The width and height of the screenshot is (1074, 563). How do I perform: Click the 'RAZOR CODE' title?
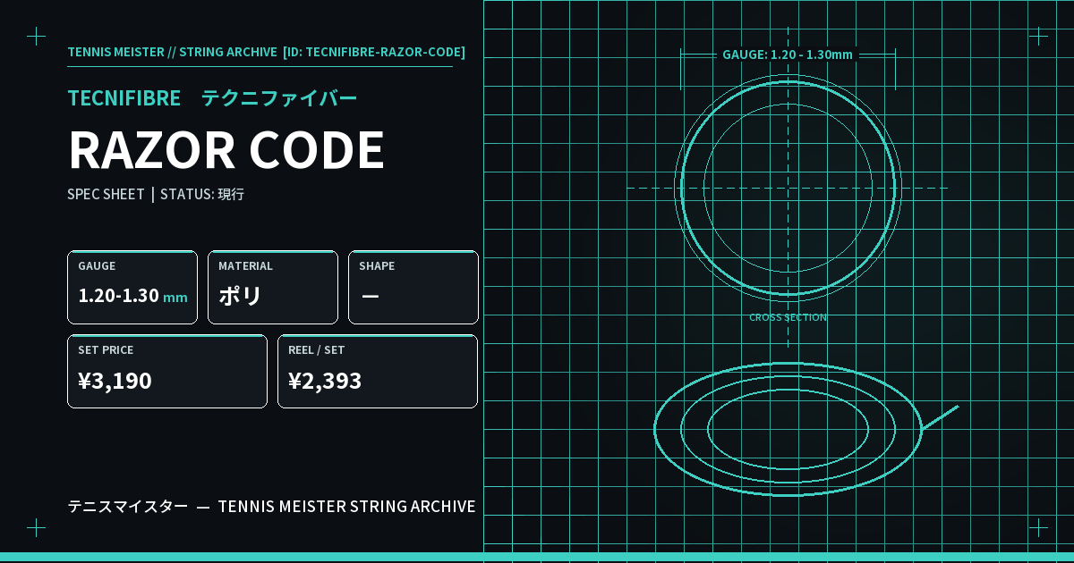coord(226,150)
